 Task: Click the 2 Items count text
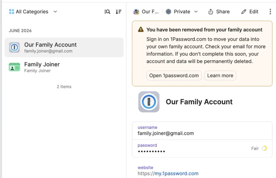click(x=64, y=87)
